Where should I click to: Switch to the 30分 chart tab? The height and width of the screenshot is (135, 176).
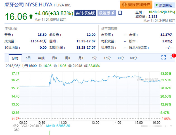[x=120, y=58]
